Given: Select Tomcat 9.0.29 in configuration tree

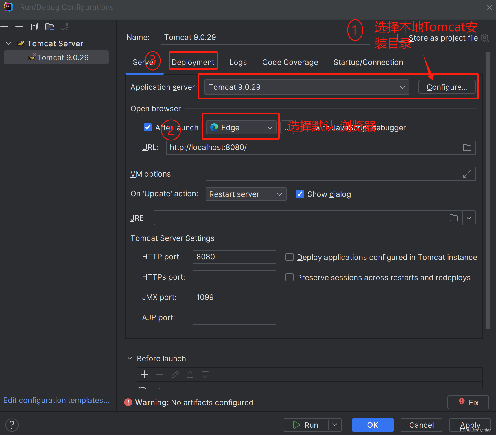Looking at the screenshot, I should [x=56, y=57].
